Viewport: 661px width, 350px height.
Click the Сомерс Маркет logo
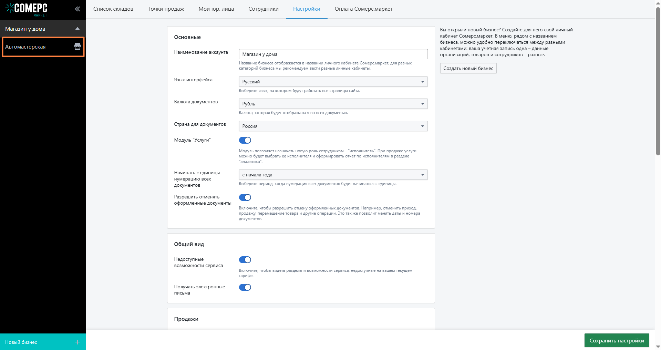[27, 9]
